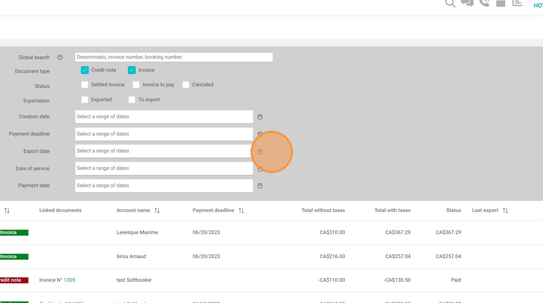The image size is (543, 303).
Task: Open the chat messages icon in header
Action: point(467,3)
